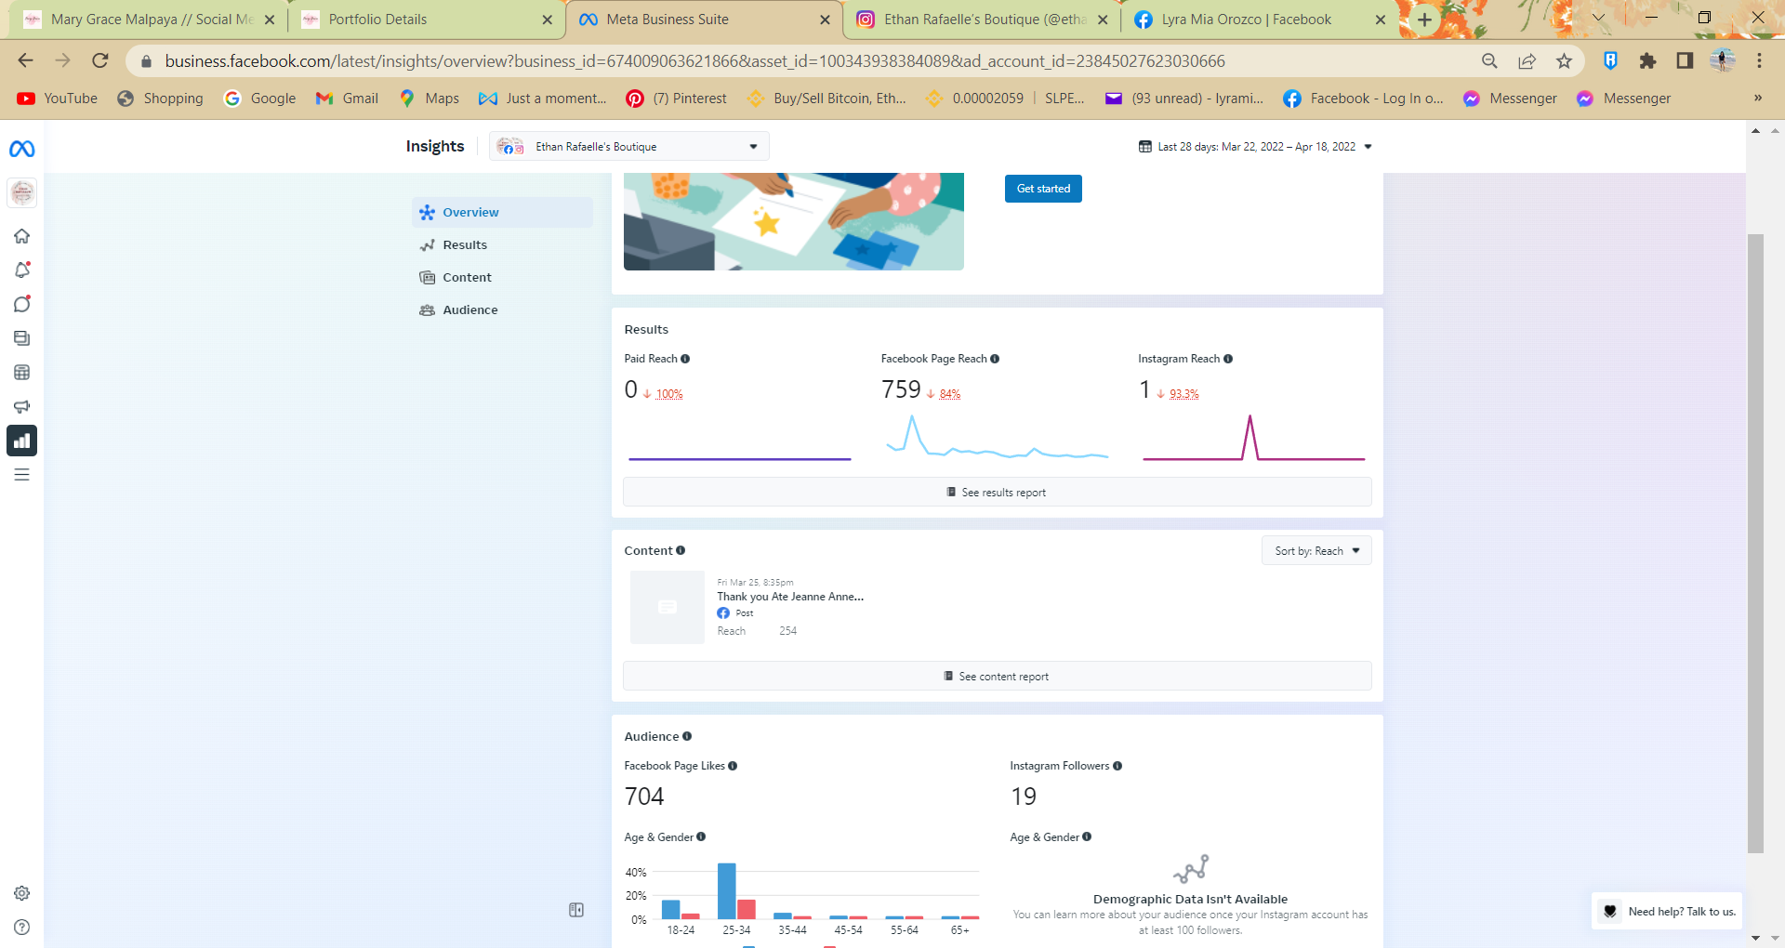Open Ethan Rafaelle's Boutique account dropdown
This screenshot has height=948, width=1785.
pos(629,147)
